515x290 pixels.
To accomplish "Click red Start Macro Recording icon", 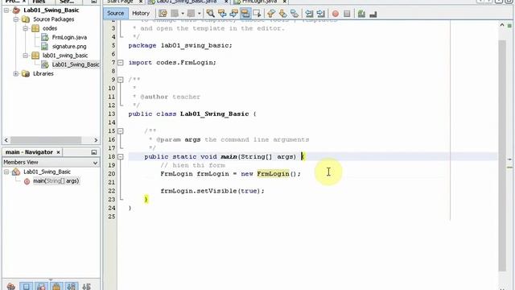I will tap(336, 14).
